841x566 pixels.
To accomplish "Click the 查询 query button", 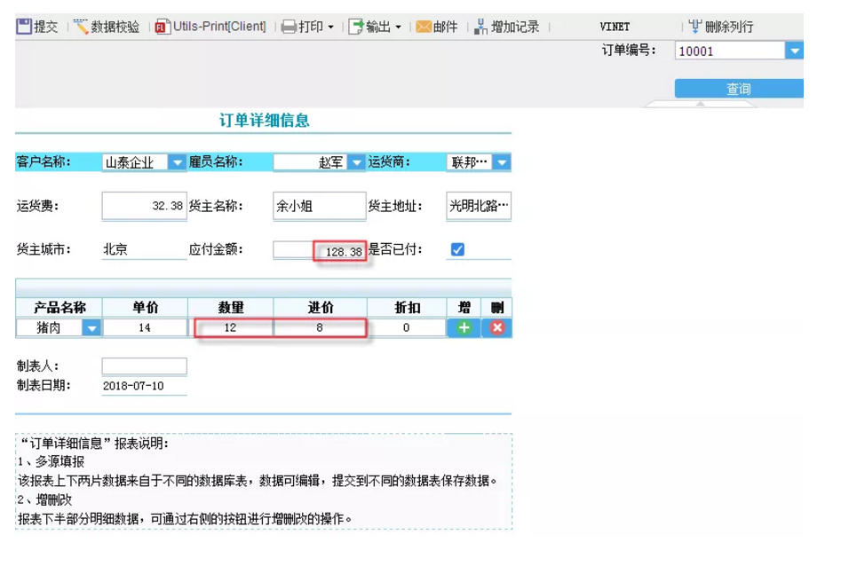I will coord(739,89).
